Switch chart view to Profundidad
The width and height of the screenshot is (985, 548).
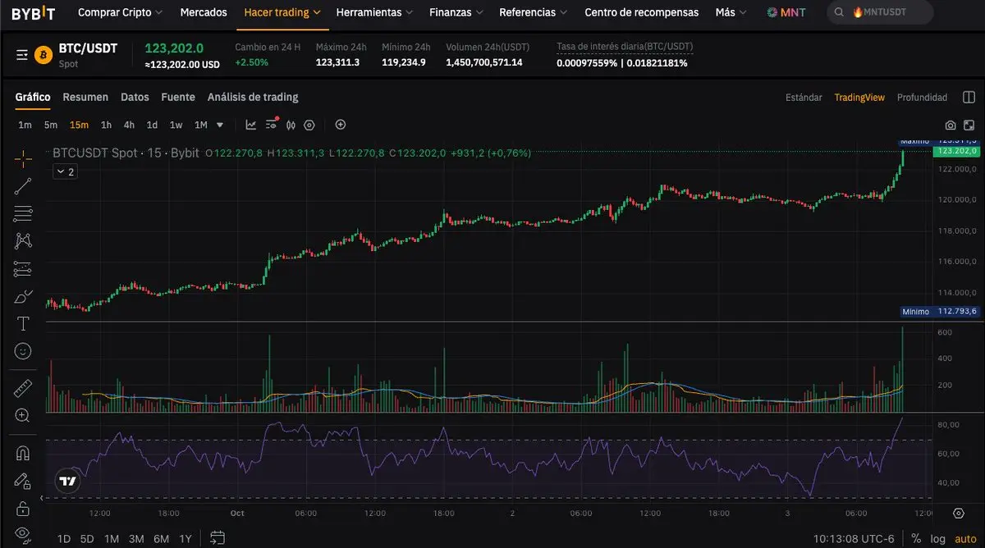point(922,98)
